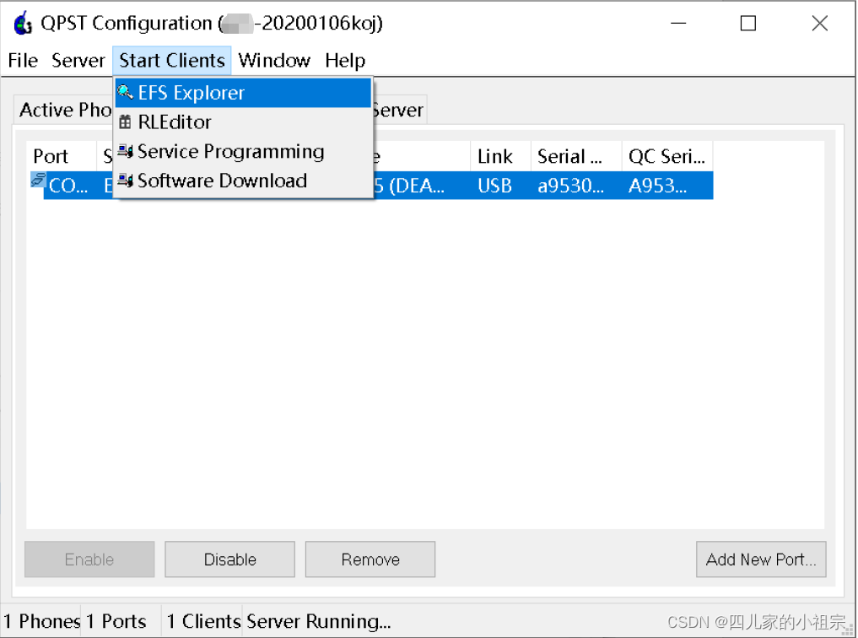
Task: Click Add New Port button
Action: tap(760, 559)
